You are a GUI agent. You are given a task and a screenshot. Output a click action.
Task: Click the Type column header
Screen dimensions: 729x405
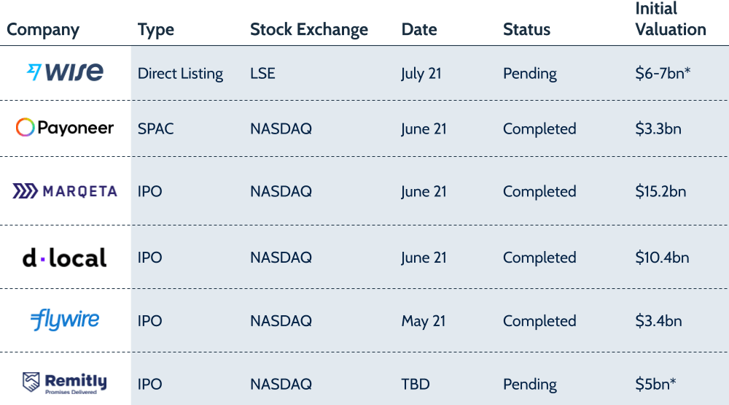coord(156,30)
